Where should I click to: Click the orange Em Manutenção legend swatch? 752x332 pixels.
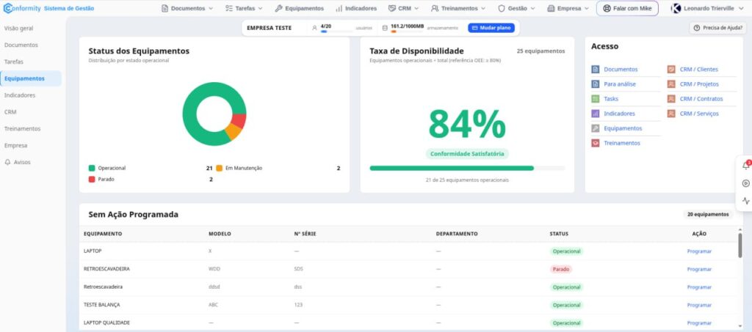tap(219, 168)
